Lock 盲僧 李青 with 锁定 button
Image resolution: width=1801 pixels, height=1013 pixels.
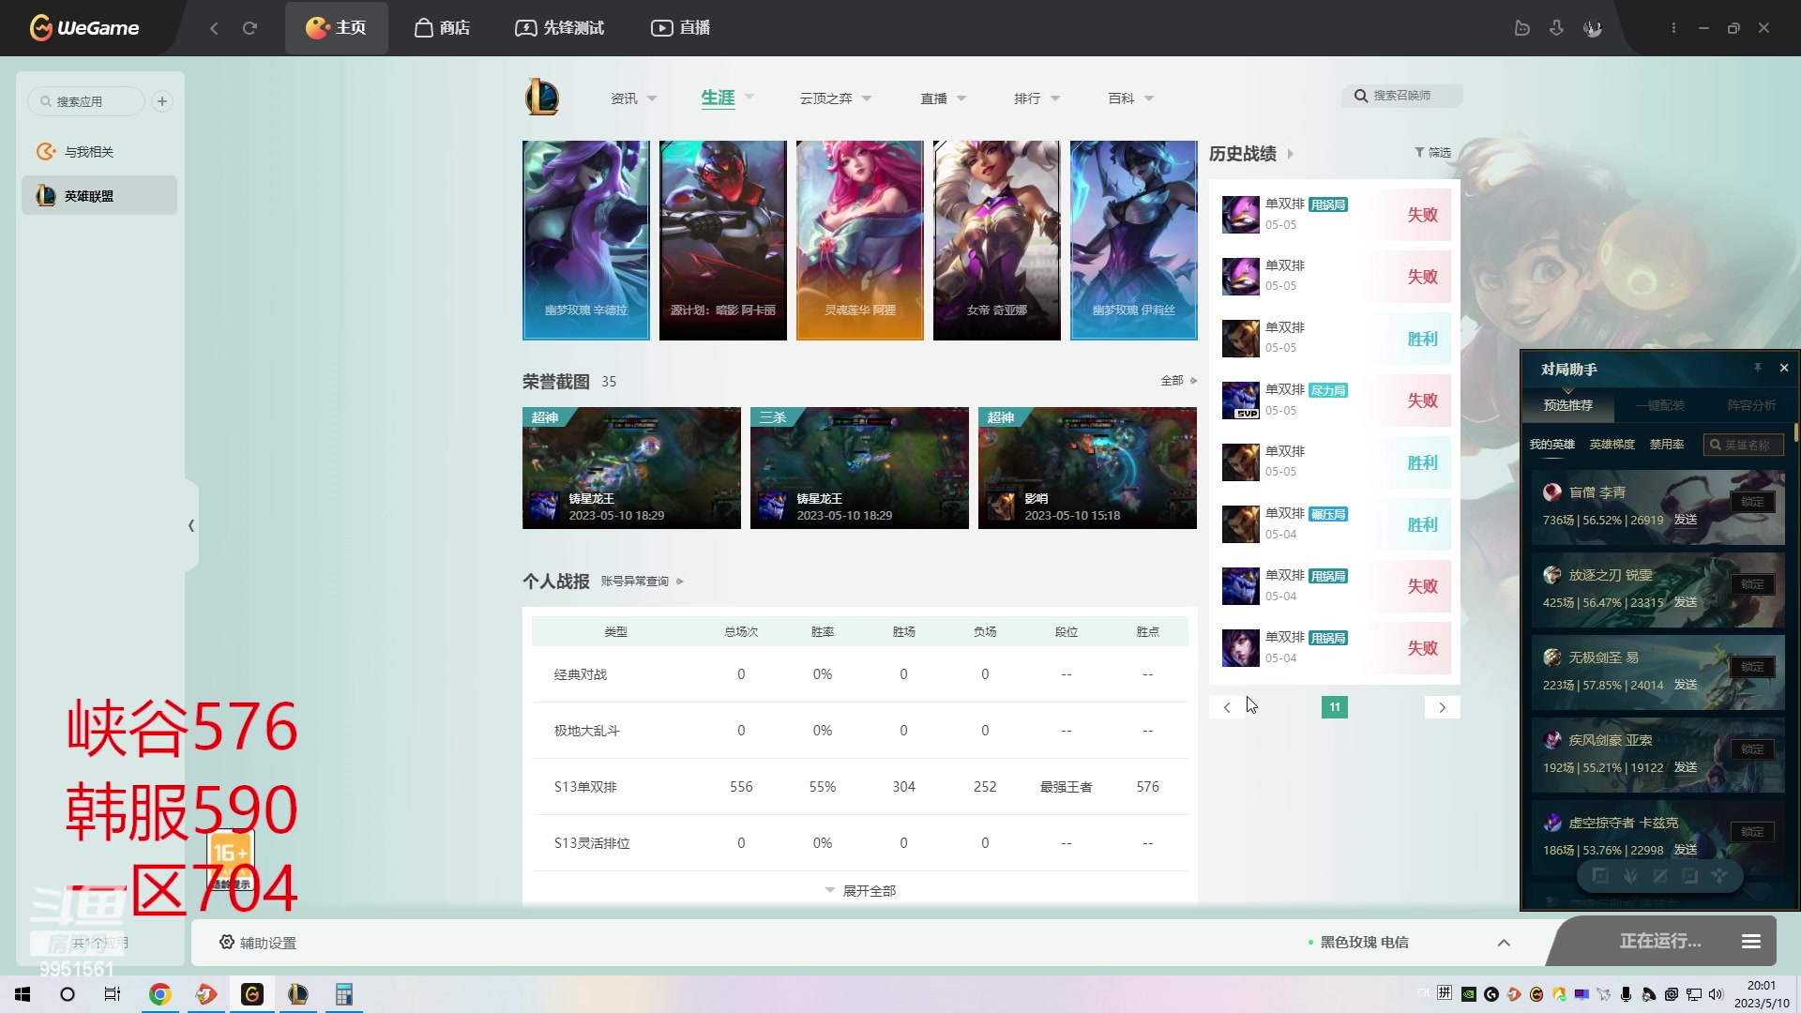1752,502
